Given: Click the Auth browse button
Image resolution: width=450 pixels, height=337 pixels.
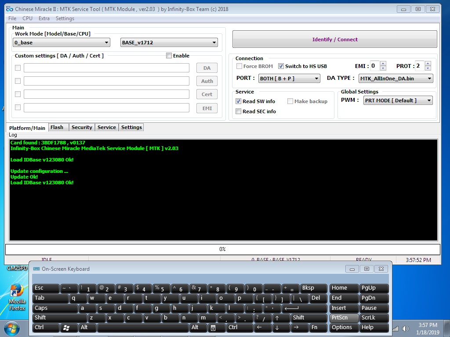Looking at the screenshot, I should [x=207, y=81].
